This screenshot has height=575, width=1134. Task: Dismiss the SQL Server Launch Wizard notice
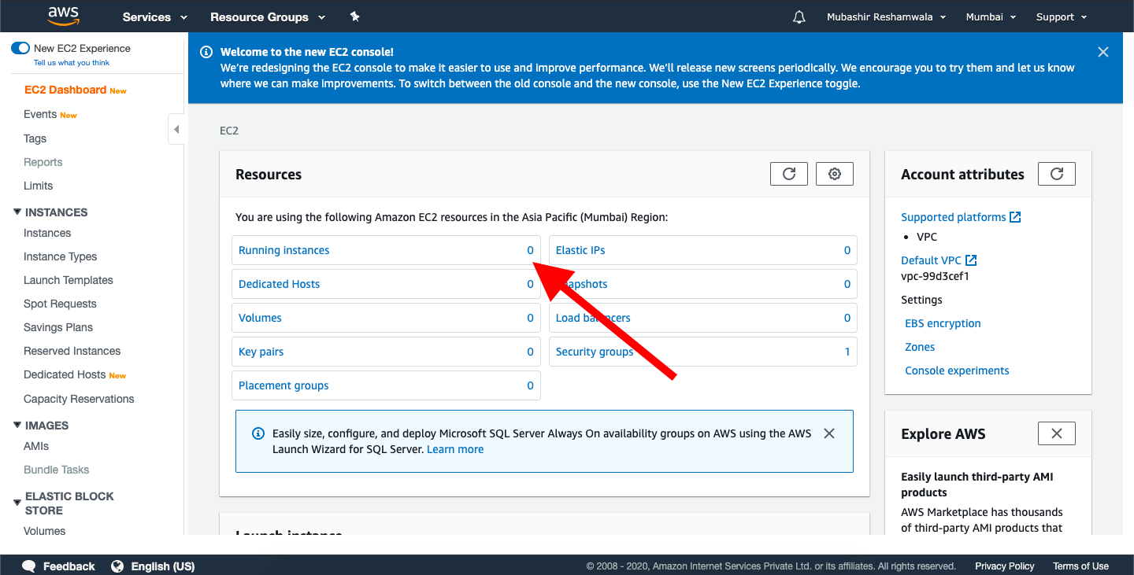(x=829, y=433)
